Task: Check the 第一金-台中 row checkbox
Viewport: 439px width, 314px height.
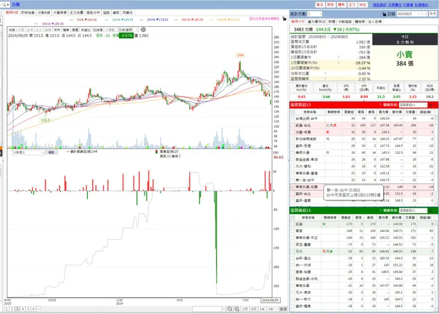Action: tap(292, 180)
